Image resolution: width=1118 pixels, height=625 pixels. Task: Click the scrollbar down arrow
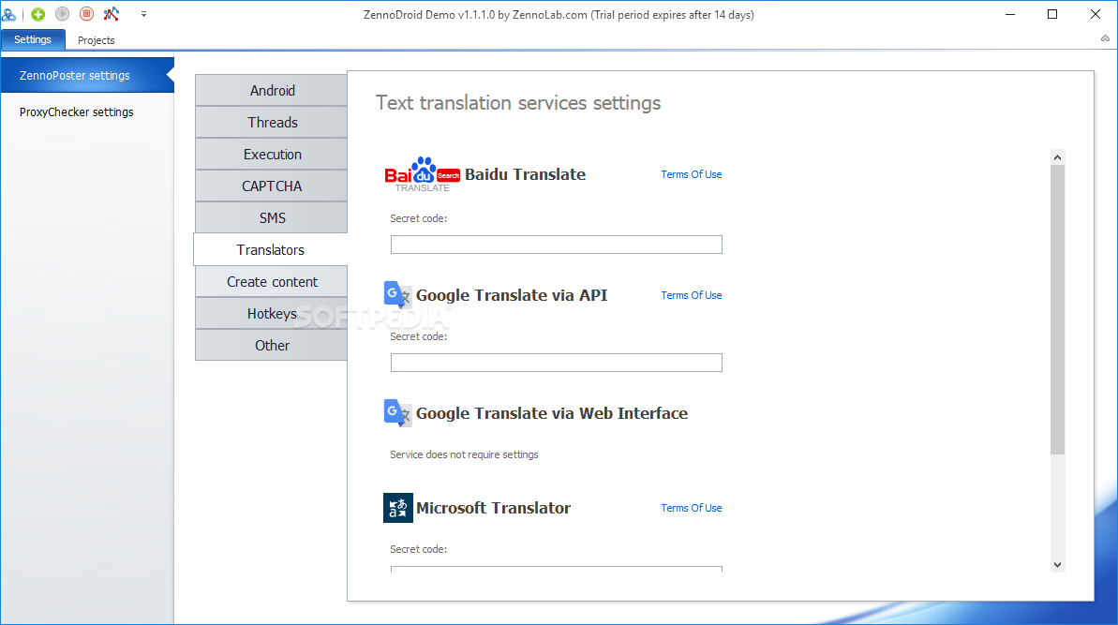(1057, 564)
